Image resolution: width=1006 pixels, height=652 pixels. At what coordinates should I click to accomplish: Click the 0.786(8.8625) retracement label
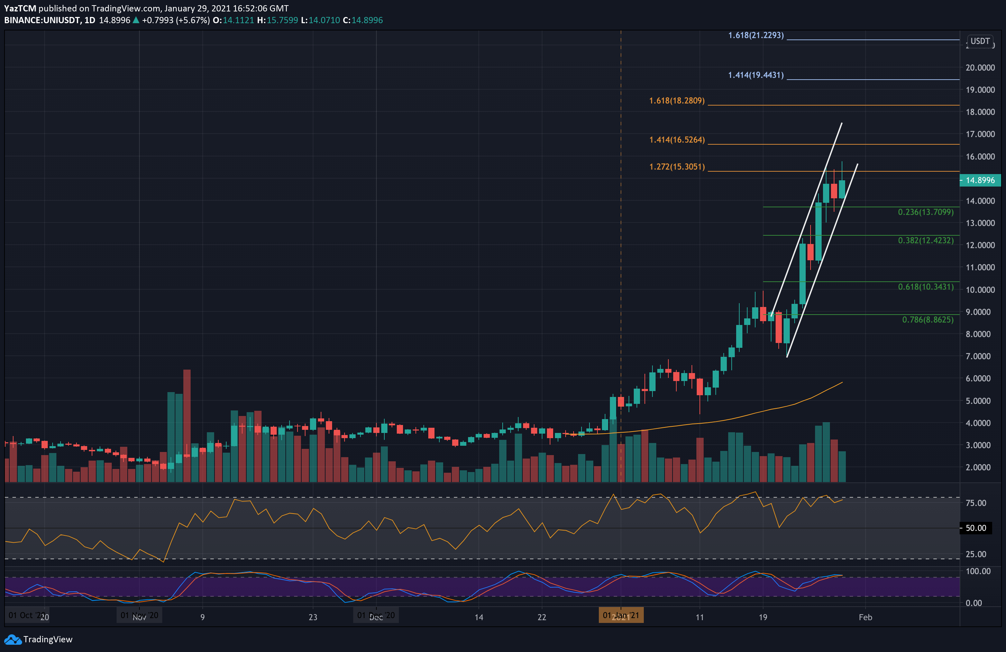tap(928, 320)
